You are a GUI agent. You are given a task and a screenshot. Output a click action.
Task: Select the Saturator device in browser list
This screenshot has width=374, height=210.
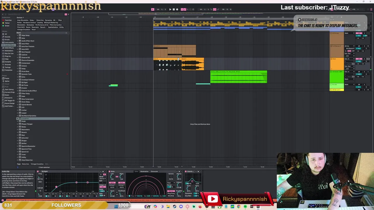click(25, 138)
